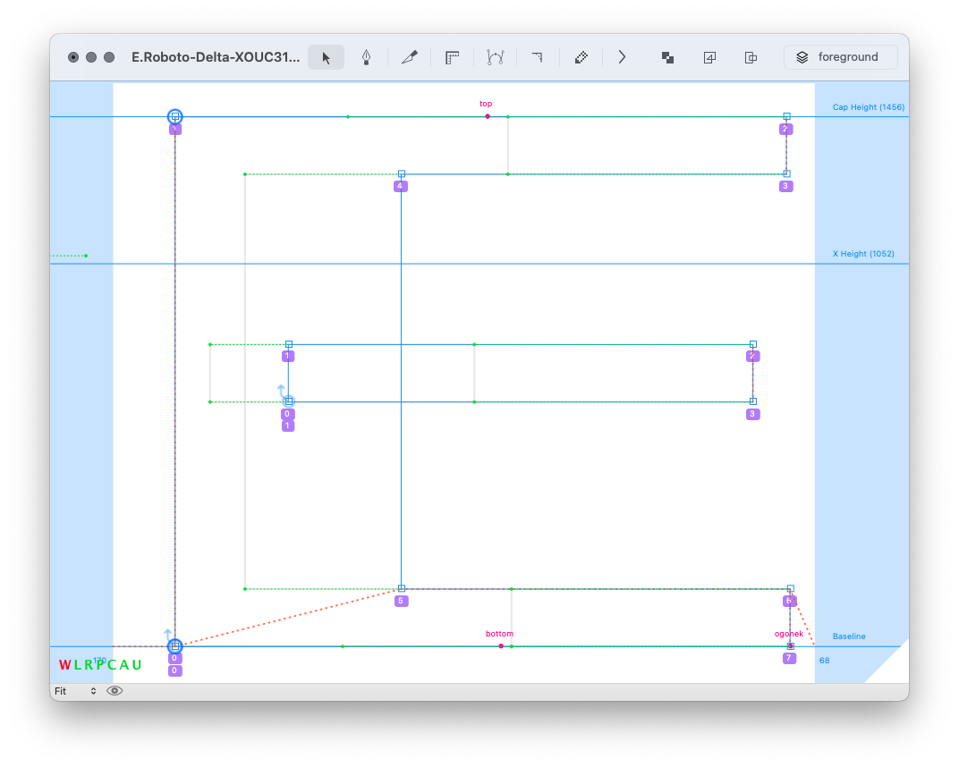
Task: Select the corner tool
Action: (x=537, y=57)
